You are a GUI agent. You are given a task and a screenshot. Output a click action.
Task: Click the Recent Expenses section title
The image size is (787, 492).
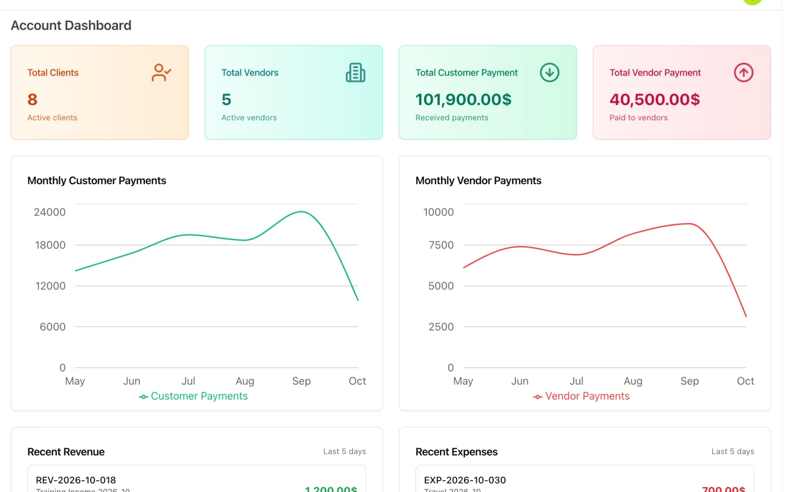tap(456, 452)
